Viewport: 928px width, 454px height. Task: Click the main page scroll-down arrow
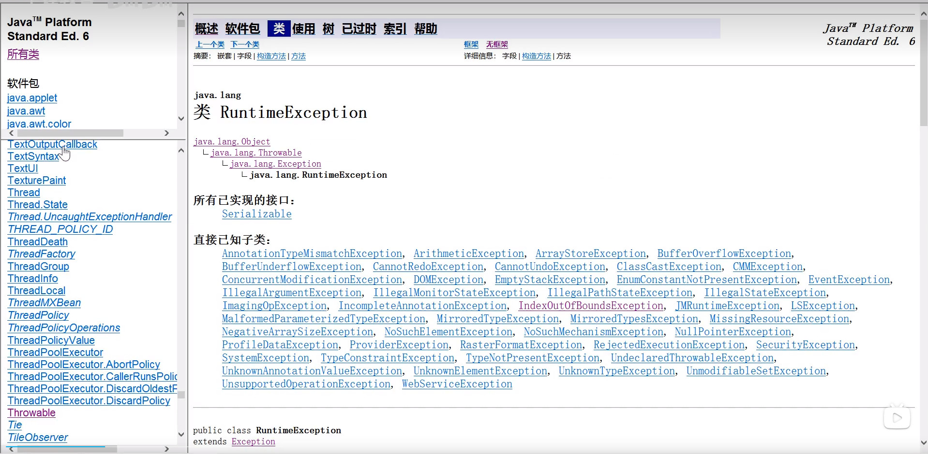click(x=924, y=442)
